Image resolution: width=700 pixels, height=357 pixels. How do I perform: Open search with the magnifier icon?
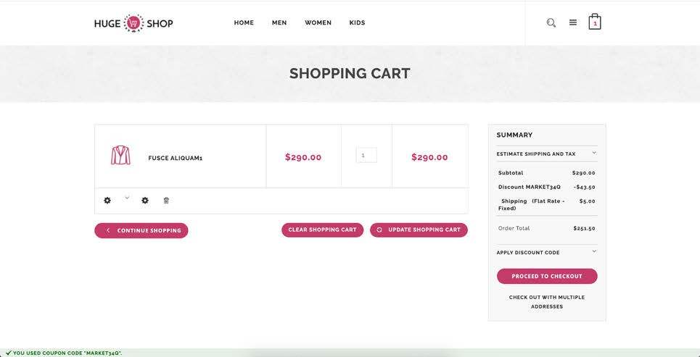tap(551, 23)
